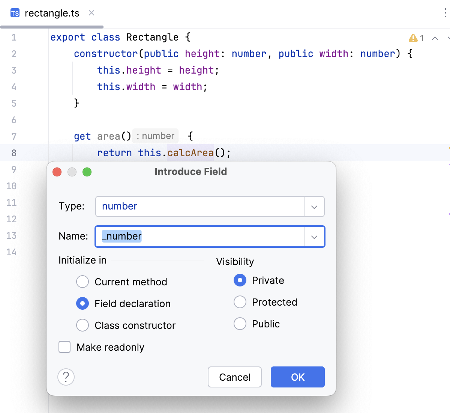Open the Type dropdown
Image resolution: width=450 pixels, height=413 pixels.
coord(314,206)
